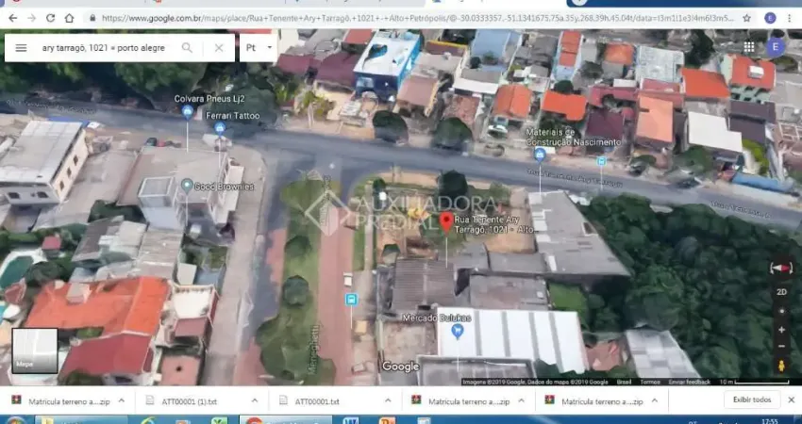Click the bus stop icon on Meneghetti street
This screenshot has height=424, width=802.
[351, 300]
